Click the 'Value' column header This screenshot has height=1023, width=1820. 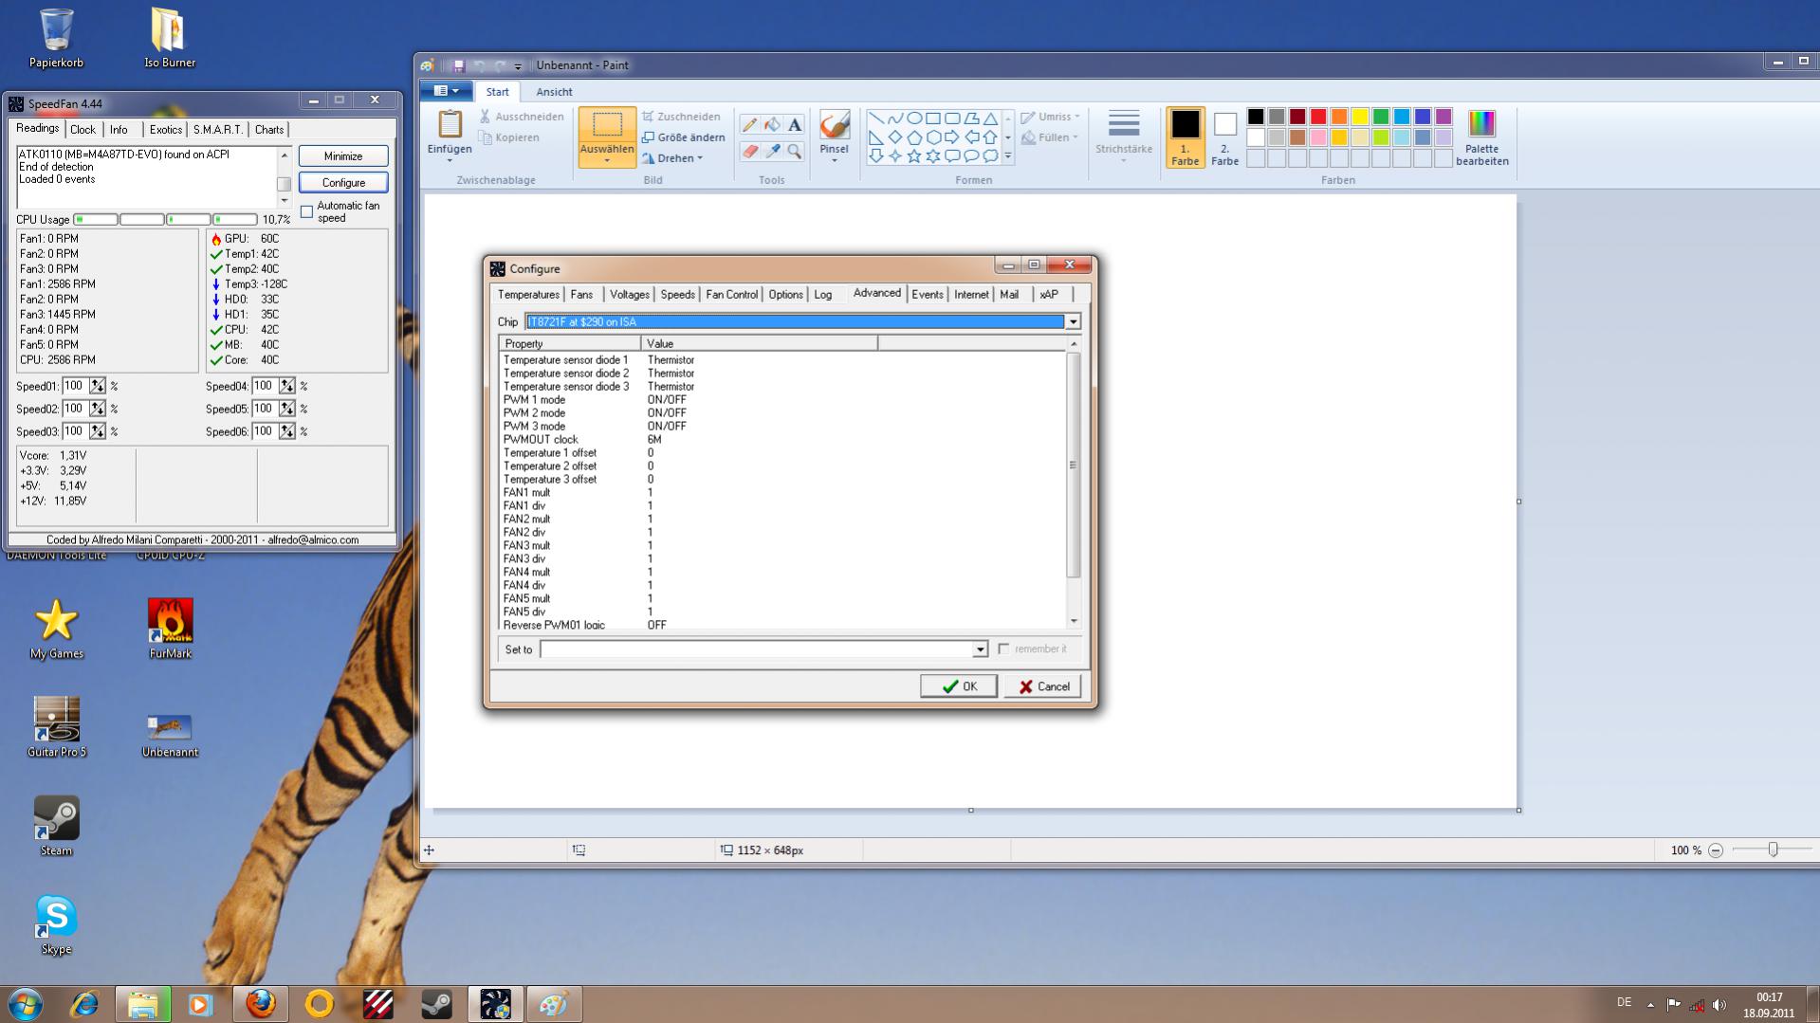point(759,343)
